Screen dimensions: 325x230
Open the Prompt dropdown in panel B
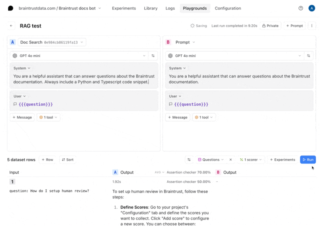[185, 42]
